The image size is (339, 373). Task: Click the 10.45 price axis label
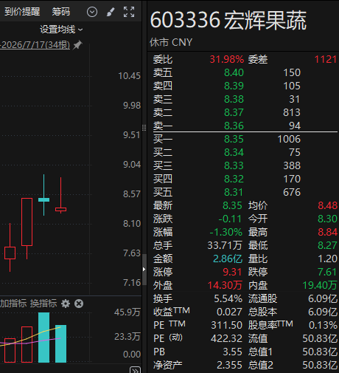pyautogui.click(x=129, y=76)
